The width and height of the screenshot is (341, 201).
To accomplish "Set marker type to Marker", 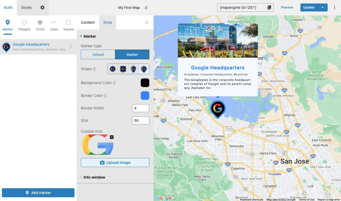I will click(132, 55).
